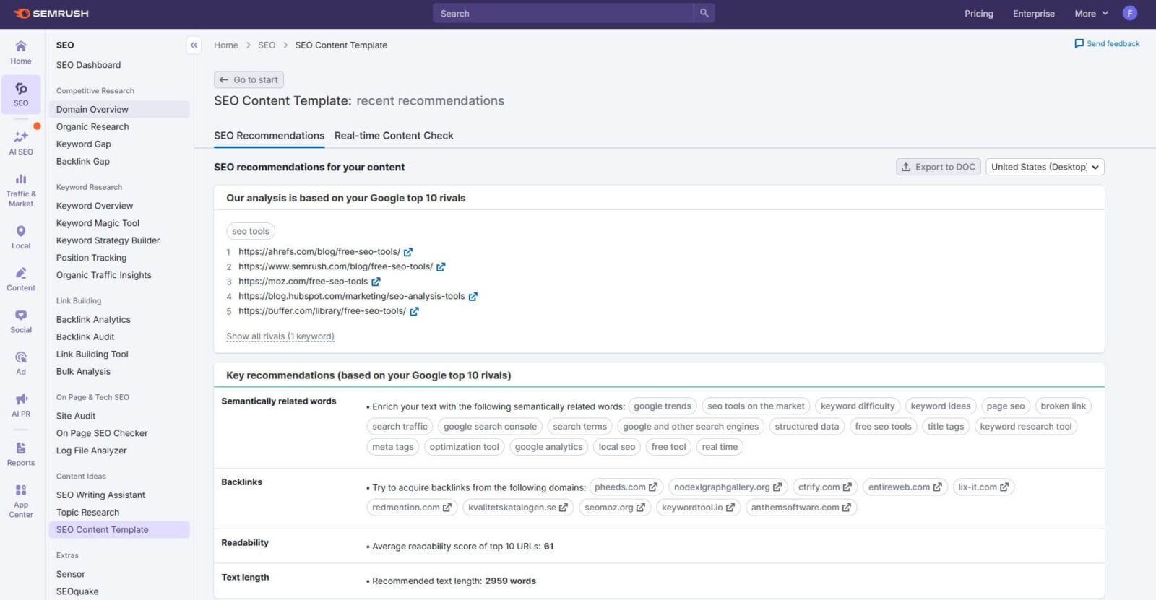The image size is (1156, 600).
Task: Click Export to DOC button
Action: tap(938, 167)
